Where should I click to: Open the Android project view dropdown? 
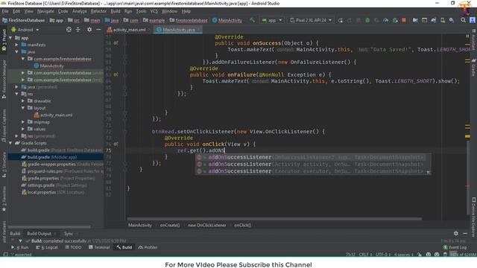click(x=25, y=30)
